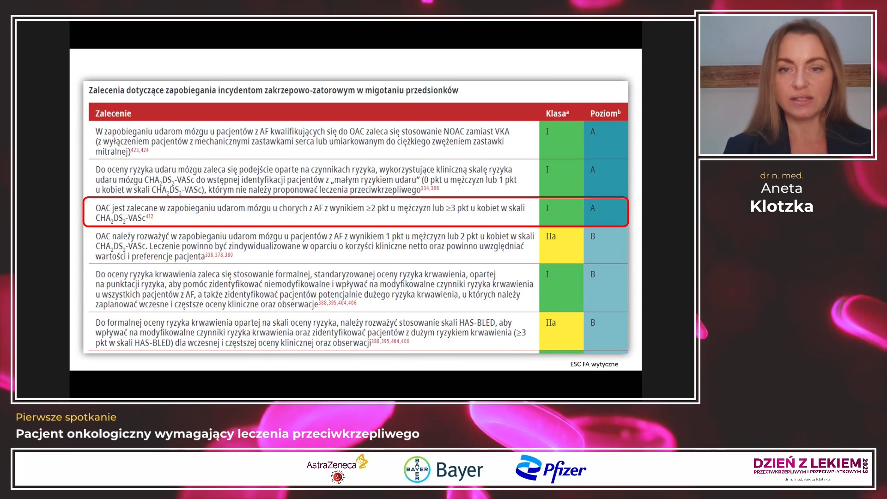This screenshot has height=499, width=887.
Task: Click the row 'OAC należy rozważyć w zapobieganiu'
Action: (x=315, y=246)
